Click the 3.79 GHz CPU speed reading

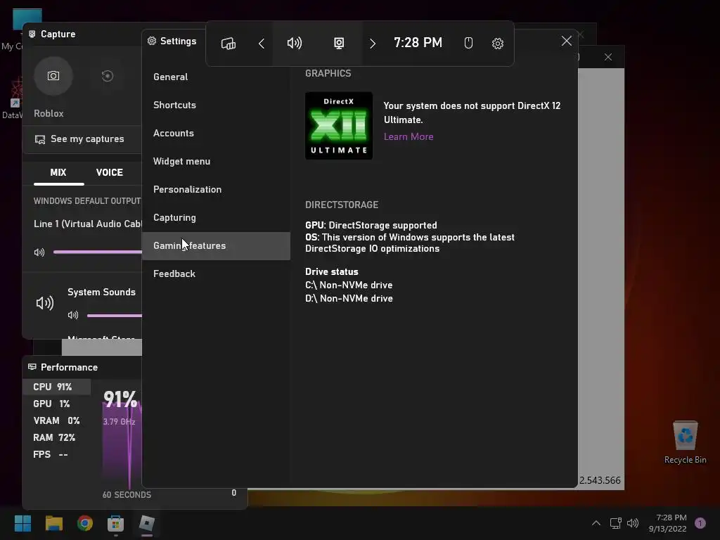(x=119, y=422)
